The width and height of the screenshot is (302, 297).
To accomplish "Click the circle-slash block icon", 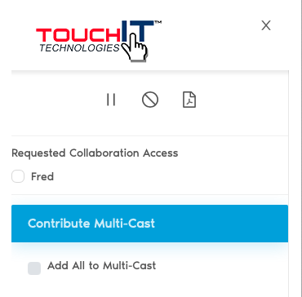I will coord(150,100).
